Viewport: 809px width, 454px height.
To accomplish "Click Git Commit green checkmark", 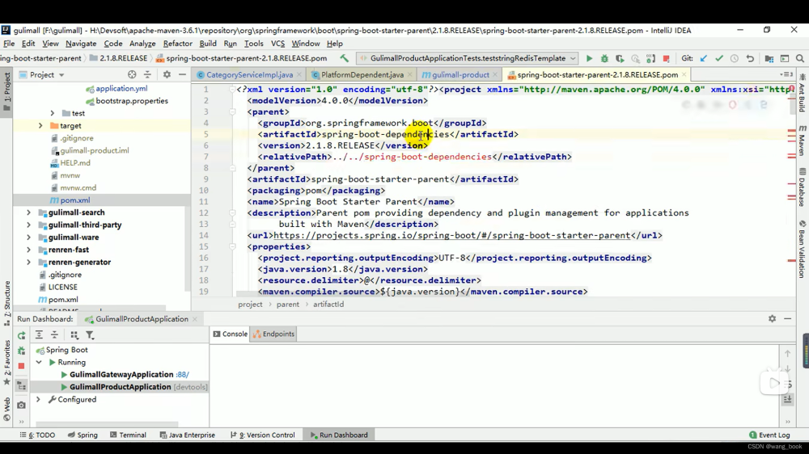I will [719, 59].
